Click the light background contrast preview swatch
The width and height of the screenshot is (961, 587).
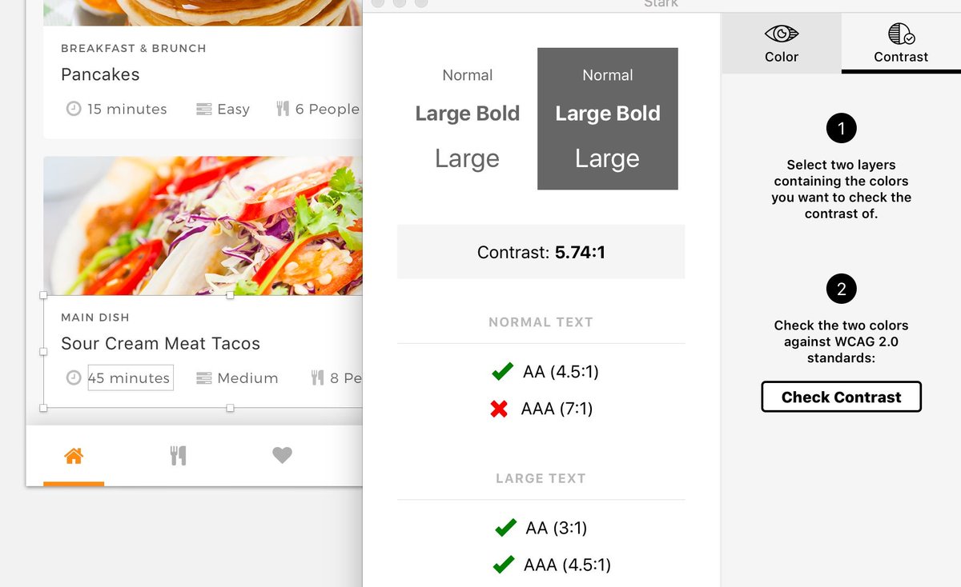[468, 118]
